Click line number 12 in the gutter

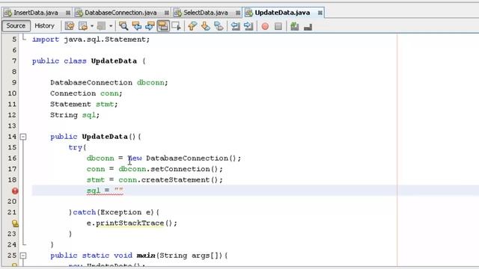coord(12,115)
